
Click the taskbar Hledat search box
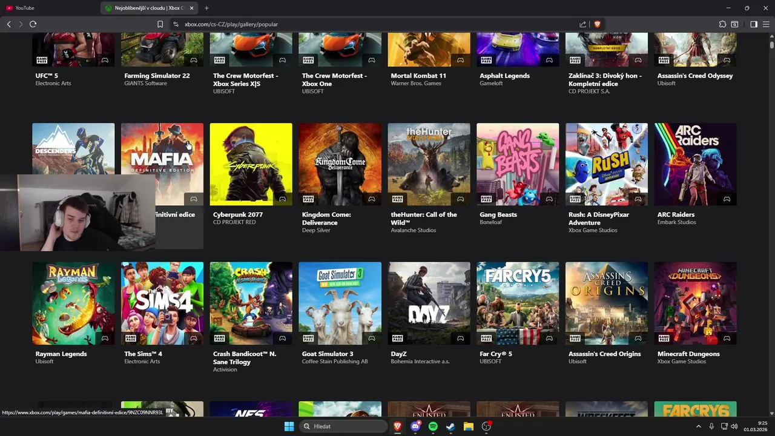tap(344, 426)
